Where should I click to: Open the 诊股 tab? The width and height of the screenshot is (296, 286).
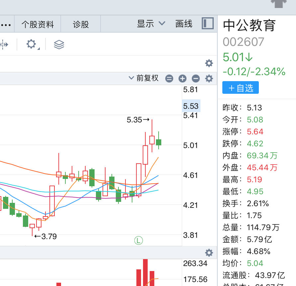(81, 24)
